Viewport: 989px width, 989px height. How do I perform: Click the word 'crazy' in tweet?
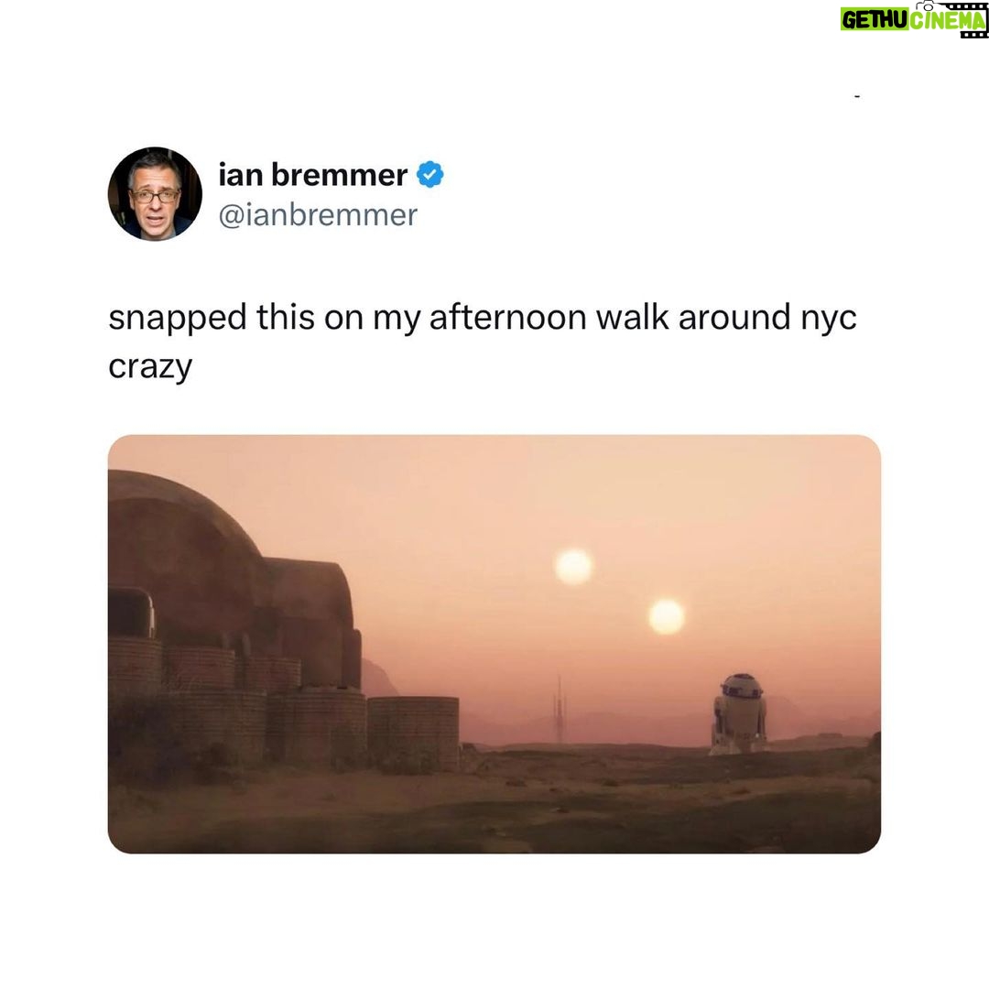[150, 367]
